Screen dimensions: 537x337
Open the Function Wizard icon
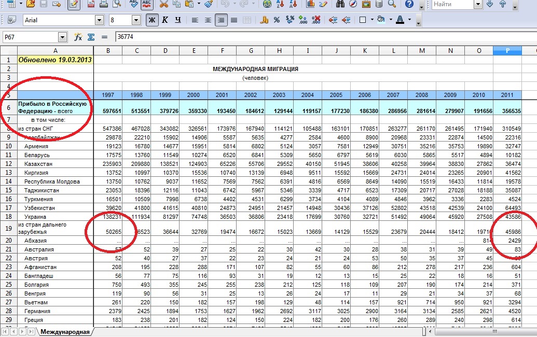pos(78,37)
